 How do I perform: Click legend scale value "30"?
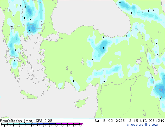[56, 126]
